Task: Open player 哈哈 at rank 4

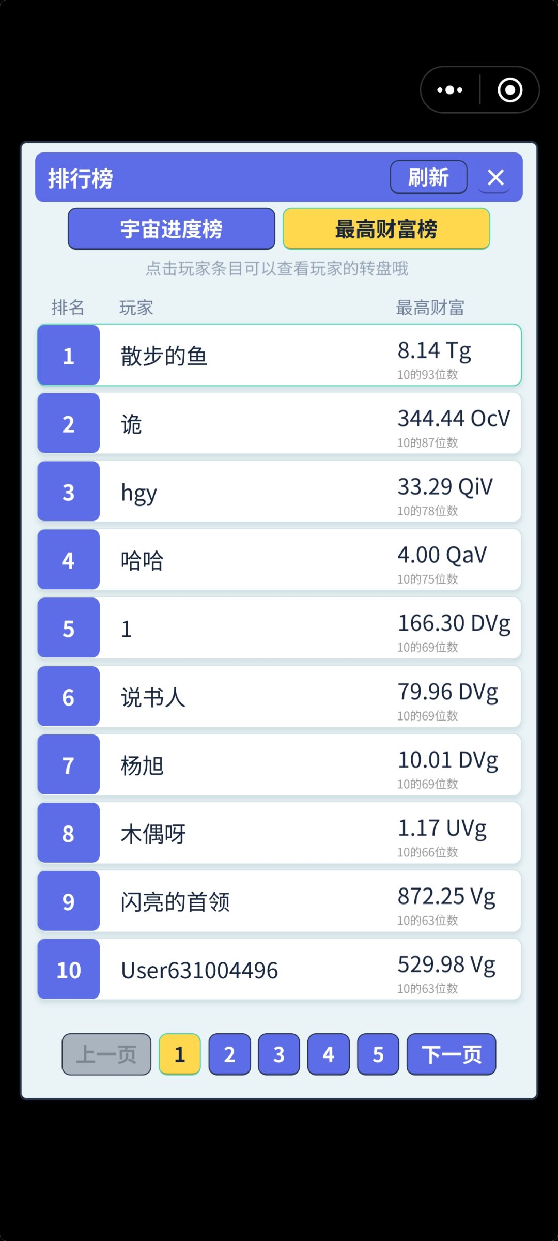Action: (279, 560)
